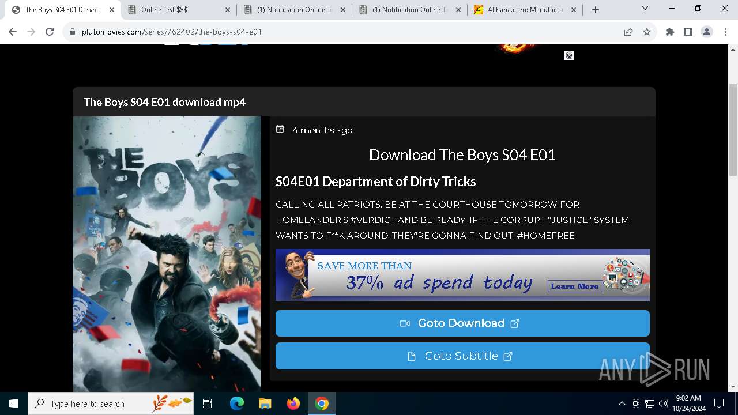Click the page vertical scrollbar thumb

pyautogui.click(x=733, y=130)
